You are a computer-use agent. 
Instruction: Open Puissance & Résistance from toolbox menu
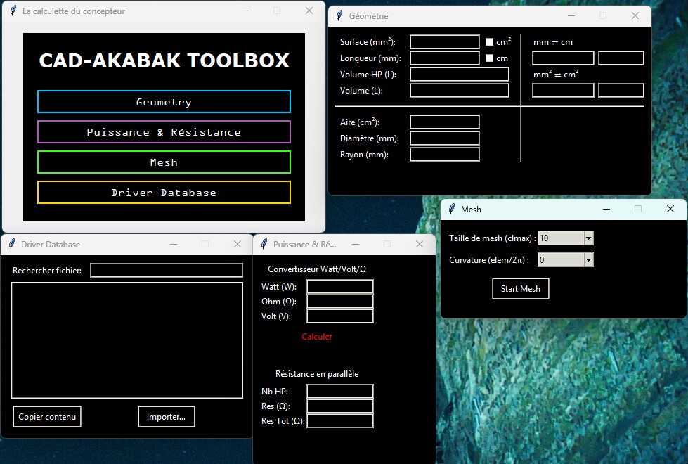(164, 132)
